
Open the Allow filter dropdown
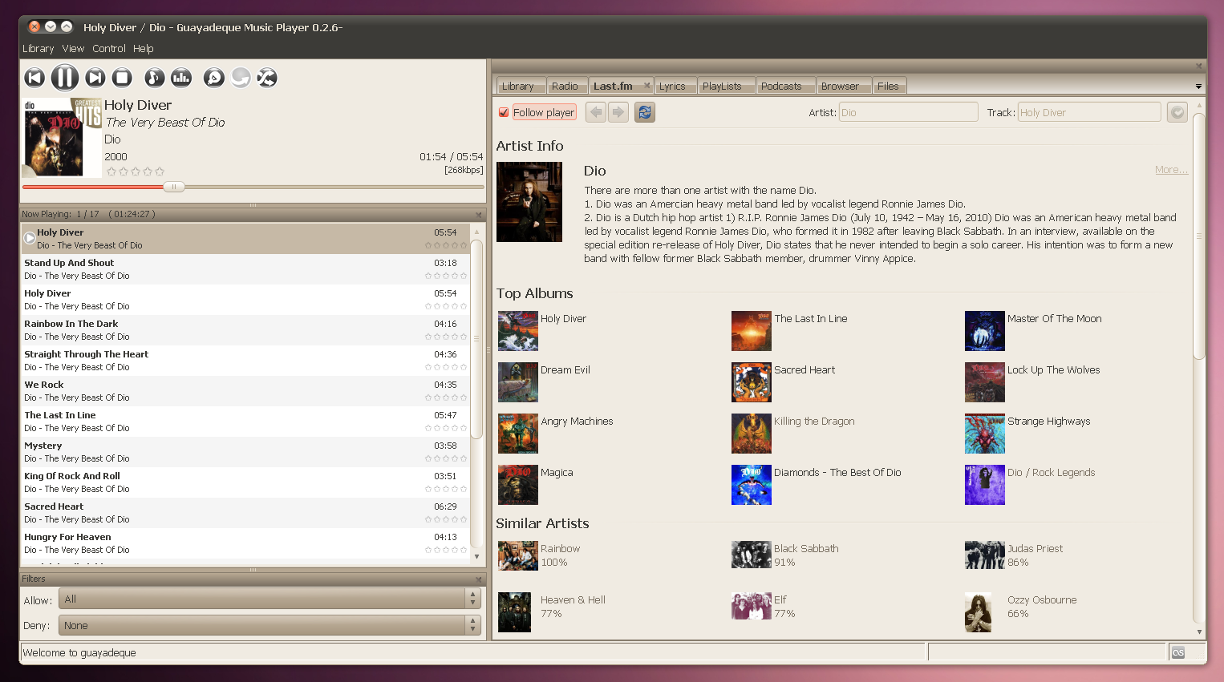pyautogui.click(x=270, y=599)
